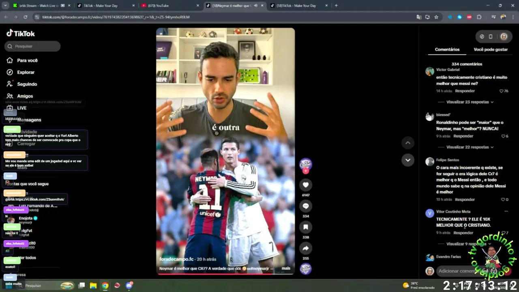
Task: Reload the page with refresh icon
Action: coord(26,17)
